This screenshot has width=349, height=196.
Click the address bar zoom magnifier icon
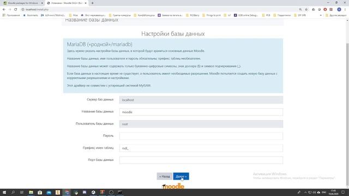pos(300,9)
